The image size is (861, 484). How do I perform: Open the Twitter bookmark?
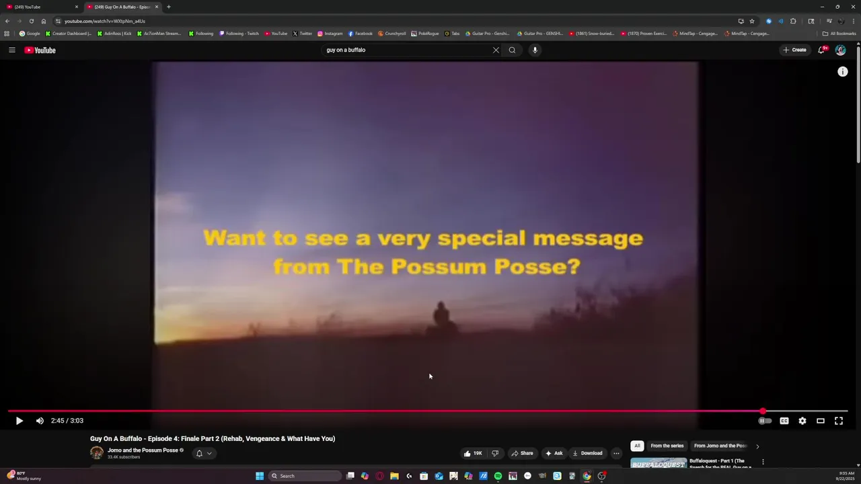[302, 33]
